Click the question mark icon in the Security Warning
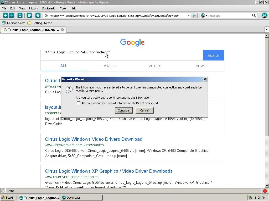269x201 pixels. point(69,90)
